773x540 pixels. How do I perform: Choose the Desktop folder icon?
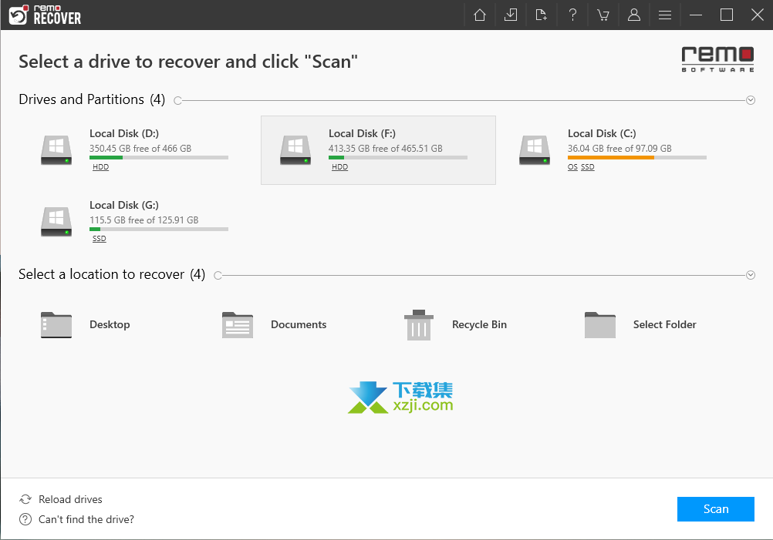(56, 325)
